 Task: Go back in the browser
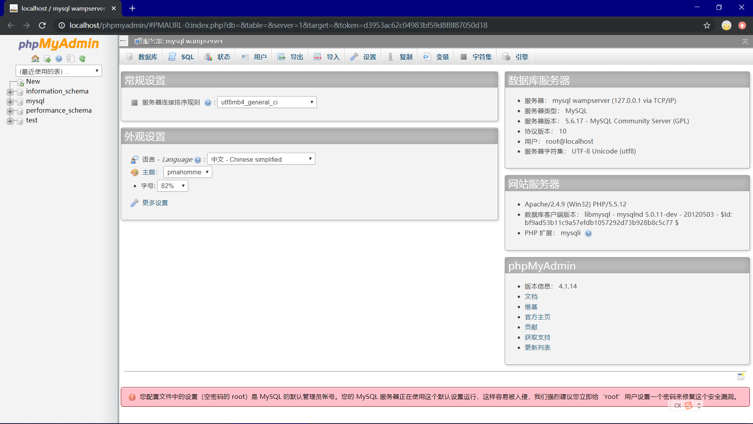11,26
